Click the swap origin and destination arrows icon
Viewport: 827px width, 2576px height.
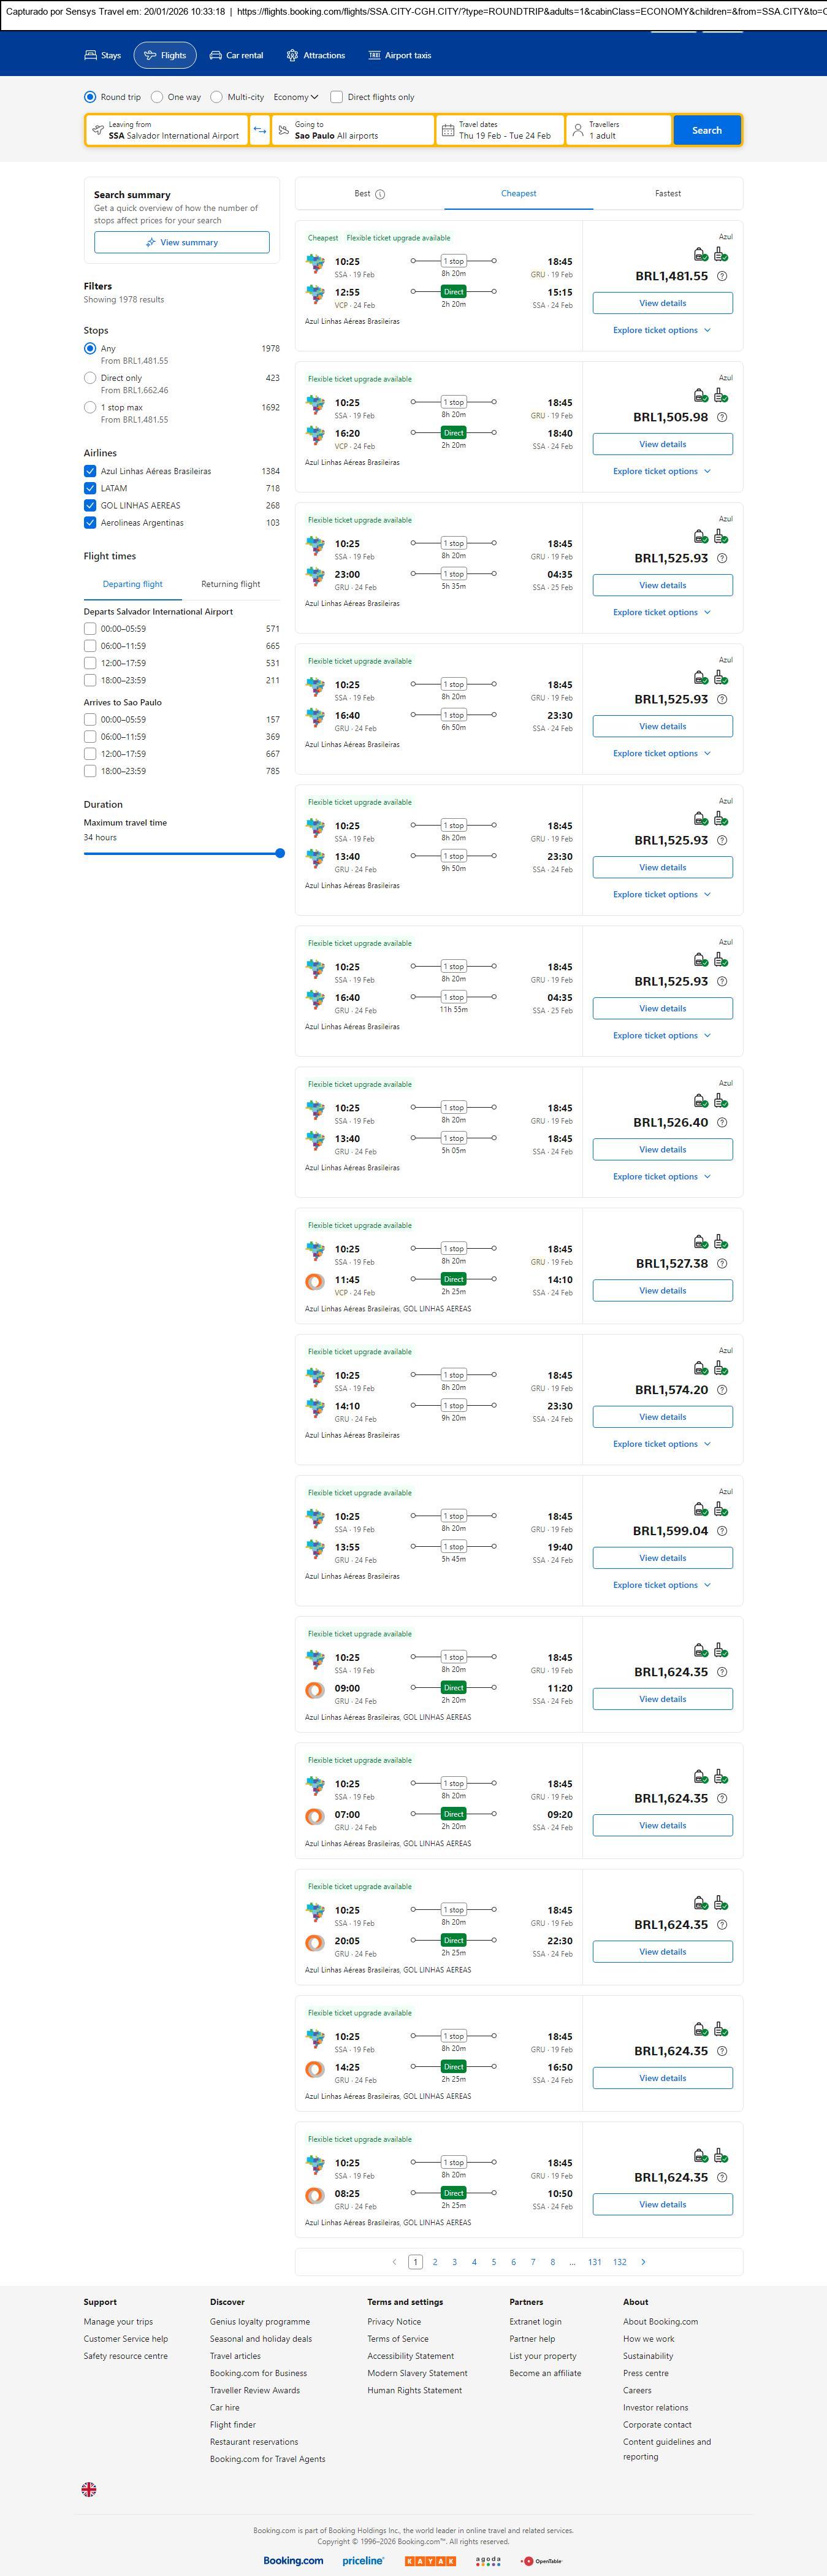(260, 130)
